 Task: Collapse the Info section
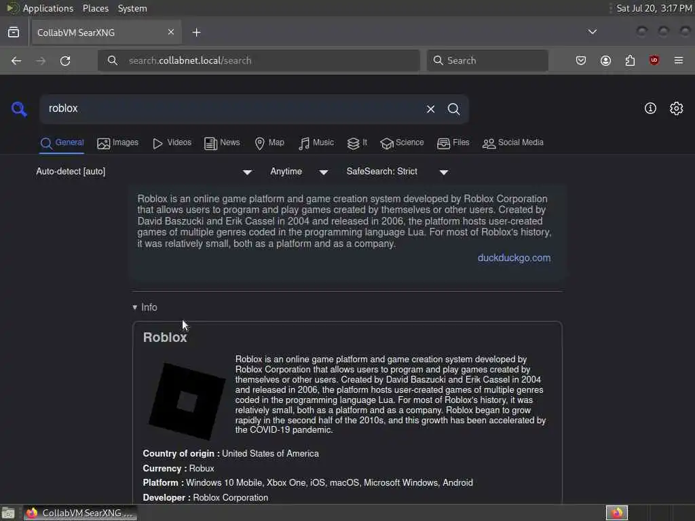coord(145,307)
